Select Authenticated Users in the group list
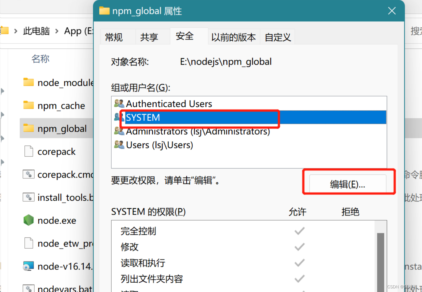 [169, 104]
